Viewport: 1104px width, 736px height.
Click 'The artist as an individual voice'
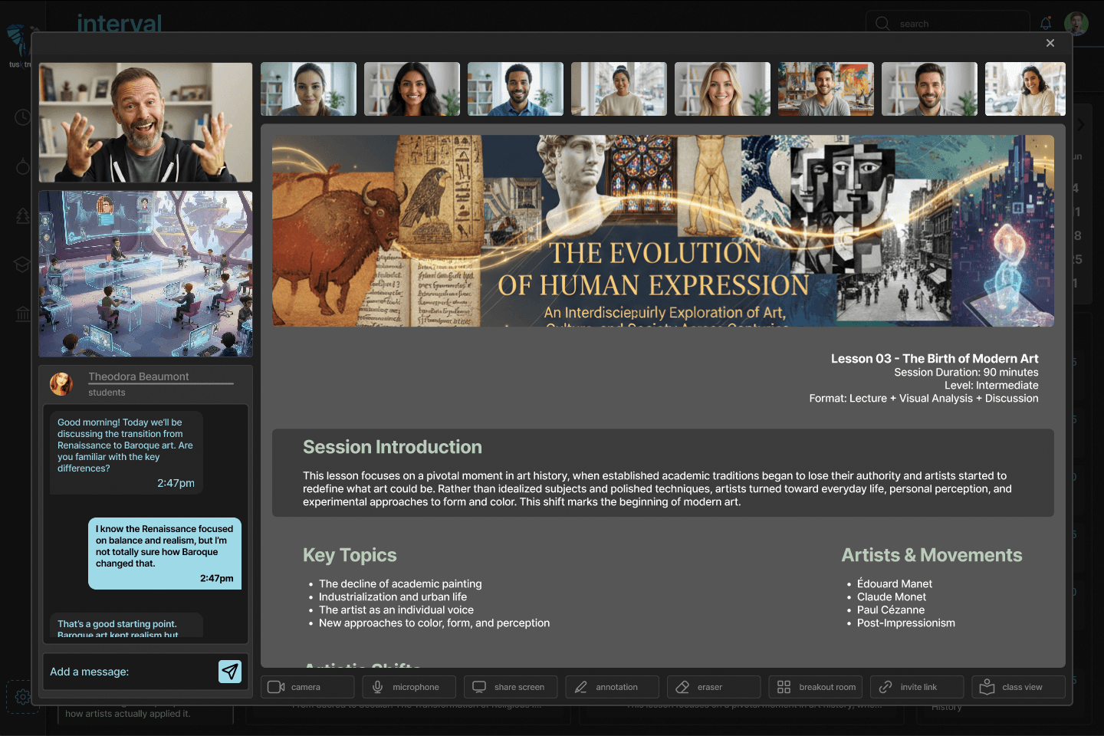396,609
